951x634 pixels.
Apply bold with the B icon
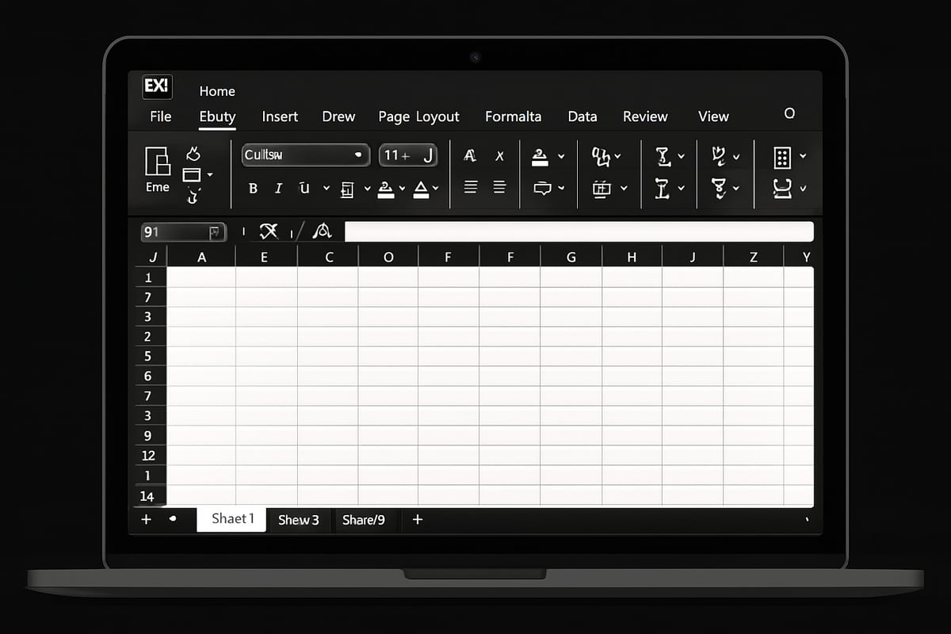click(x=253, y=189)
